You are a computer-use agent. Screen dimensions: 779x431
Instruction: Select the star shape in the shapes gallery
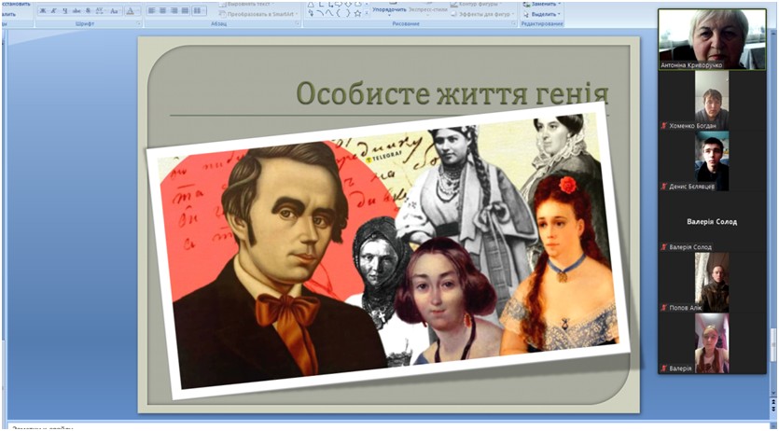pyautogui.click(x=357, y=13)
